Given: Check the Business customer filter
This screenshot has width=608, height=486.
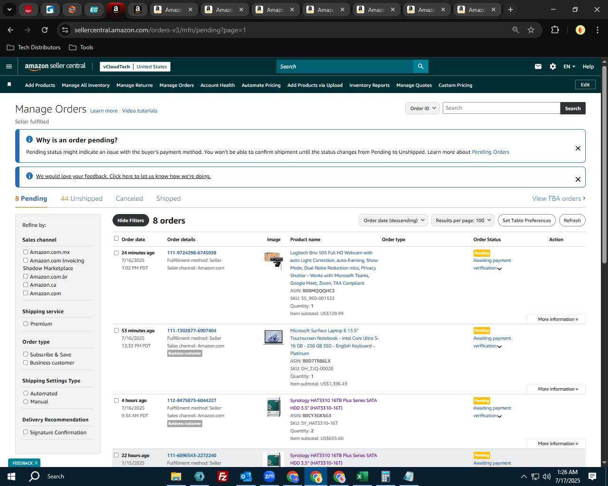Looking at the screenshot, I should 26,363.
